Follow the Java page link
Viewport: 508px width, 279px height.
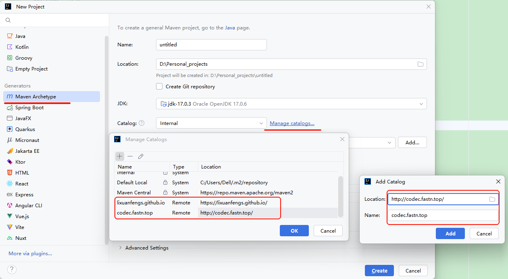(230, 28)
